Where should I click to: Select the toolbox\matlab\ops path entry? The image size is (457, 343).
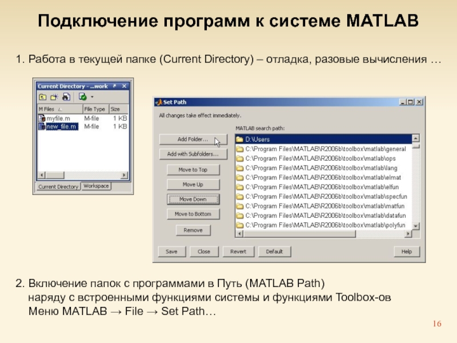point(323,159)
